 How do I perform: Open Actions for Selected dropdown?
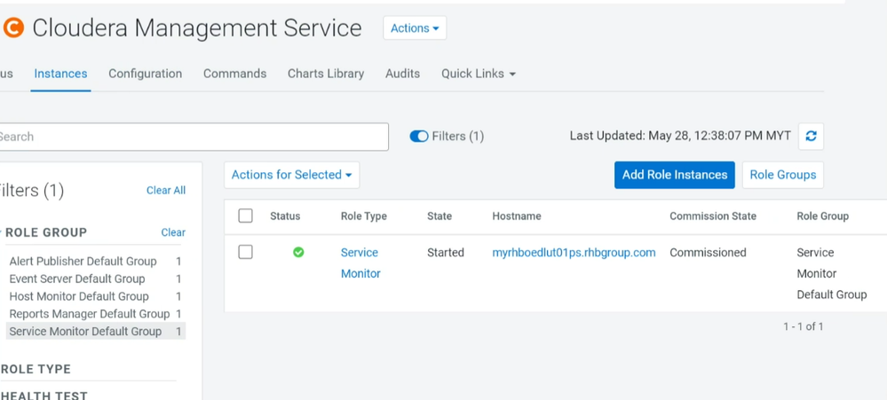point(291,175)
